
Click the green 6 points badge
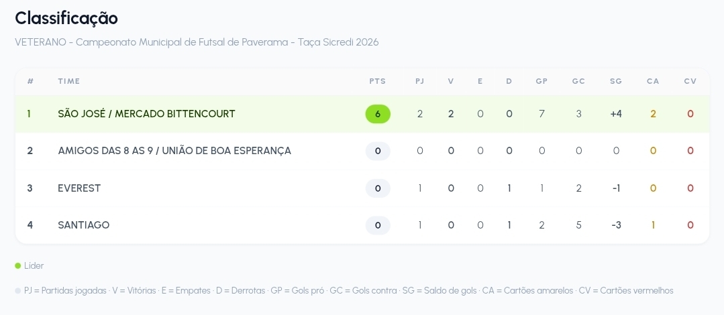378,114
